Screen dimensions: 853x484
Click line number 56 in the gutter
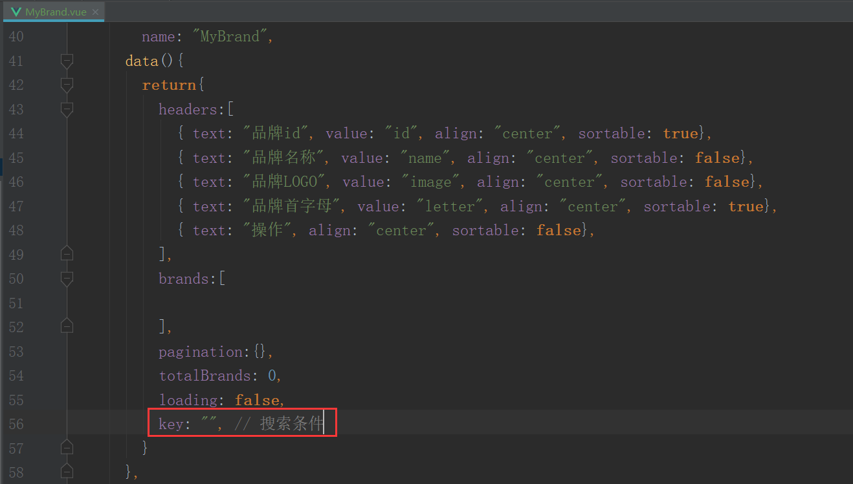click(16, 424)
